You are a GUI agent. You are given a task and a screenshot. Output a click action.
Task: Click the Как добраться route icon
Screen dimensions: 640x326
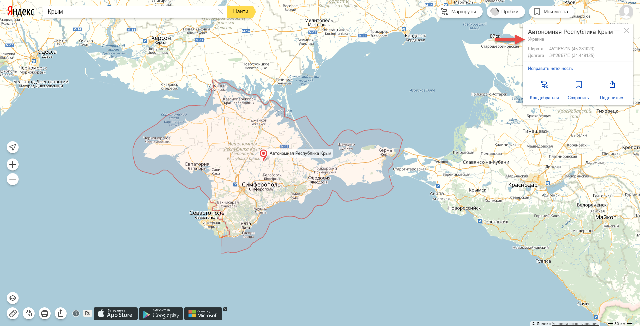pyautogui.click(x=544, y=85)
